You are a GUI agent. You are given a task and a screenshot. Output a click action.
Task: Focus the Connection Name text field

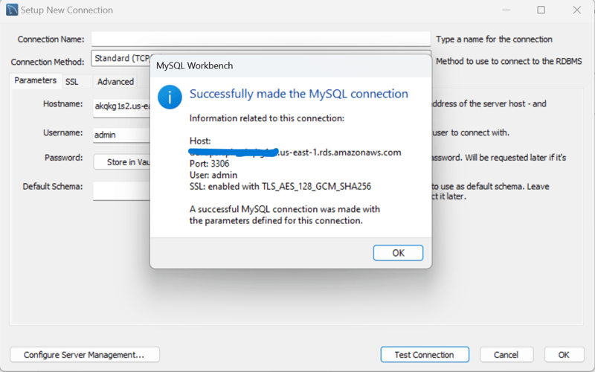(x=260, y=39)
